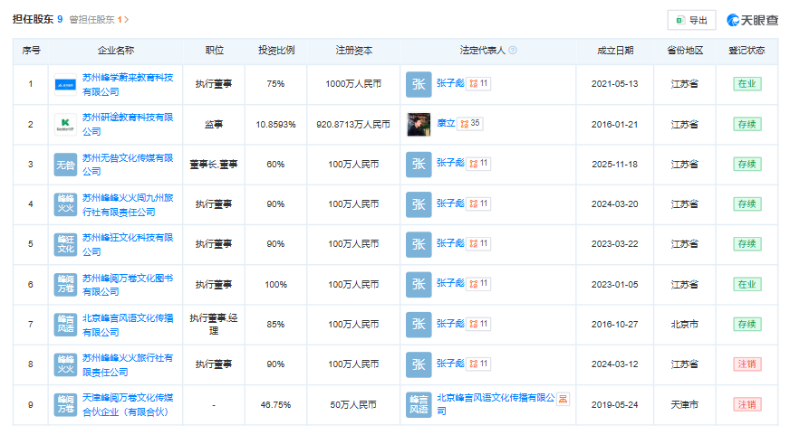Click the 35 badge next to 康立
Viewport: 790px width, 435px height.
(x=470, y=124)
